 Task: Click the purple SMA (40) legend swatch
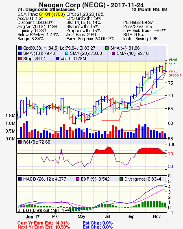pos(113,53)
